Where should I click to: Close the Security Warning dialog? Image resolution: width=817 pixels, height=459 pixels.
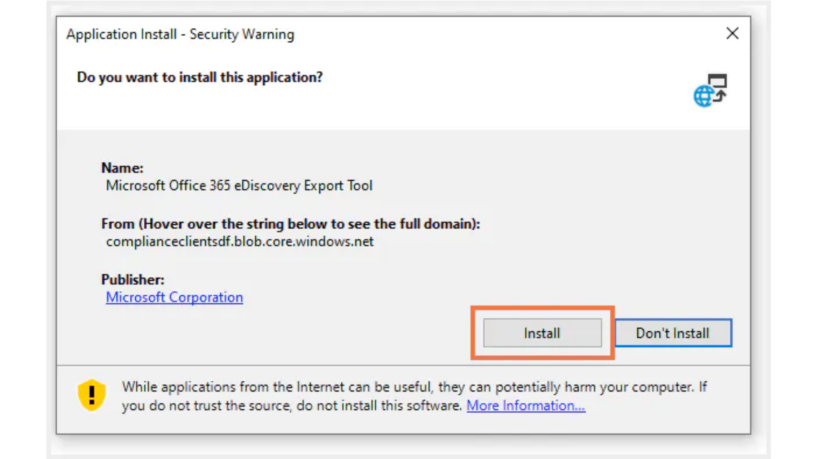pyautogui.click(x=732, y=34)
